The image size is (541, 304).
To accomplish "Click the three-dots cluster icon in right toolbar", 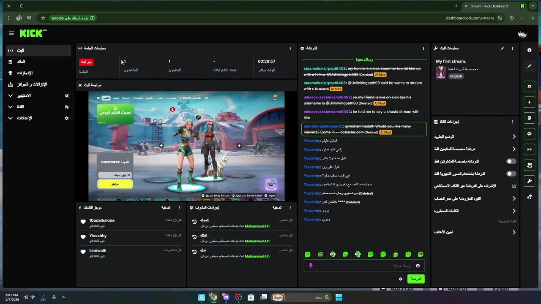I will point(529,197).
